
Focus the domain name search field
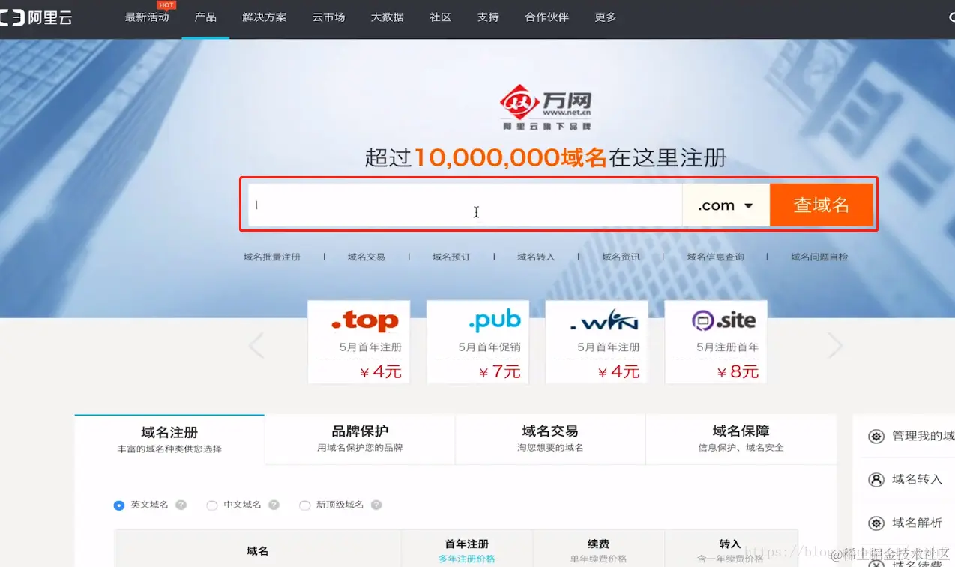(x=465, y=205)
